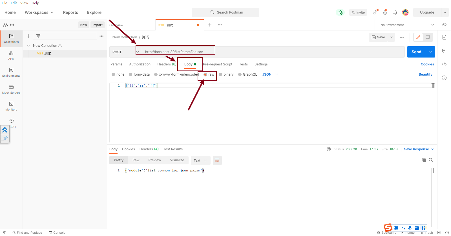
Task: Open the View menu
Action: tap(24, 3)
